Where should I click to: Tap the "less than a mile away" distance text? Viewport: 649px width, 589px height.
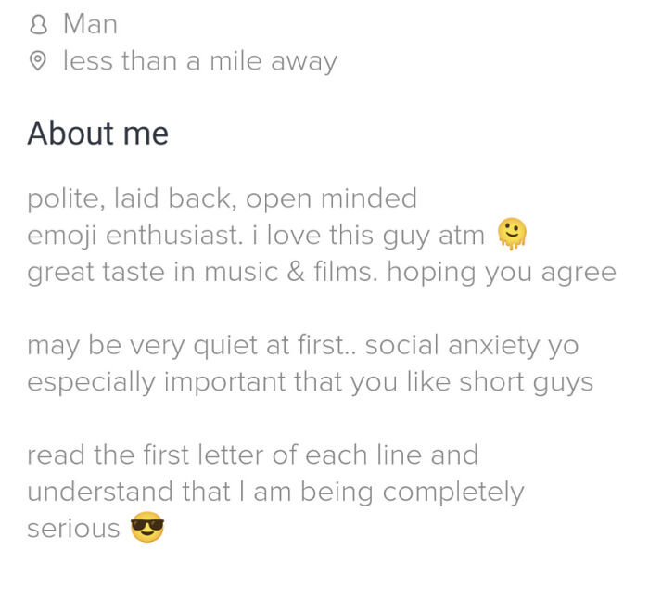pos(199,62)
